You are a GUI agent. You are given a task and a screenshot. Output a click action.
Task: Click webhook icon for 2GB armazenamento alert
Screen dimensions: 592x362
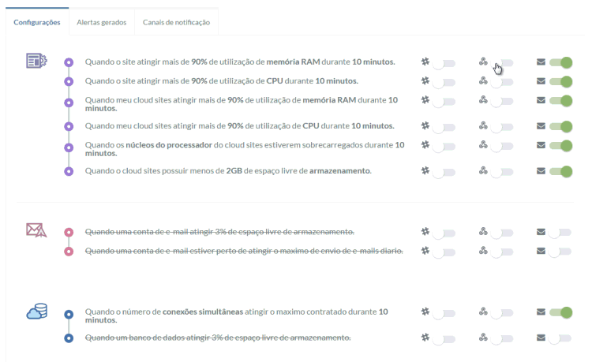pos(483,170)
